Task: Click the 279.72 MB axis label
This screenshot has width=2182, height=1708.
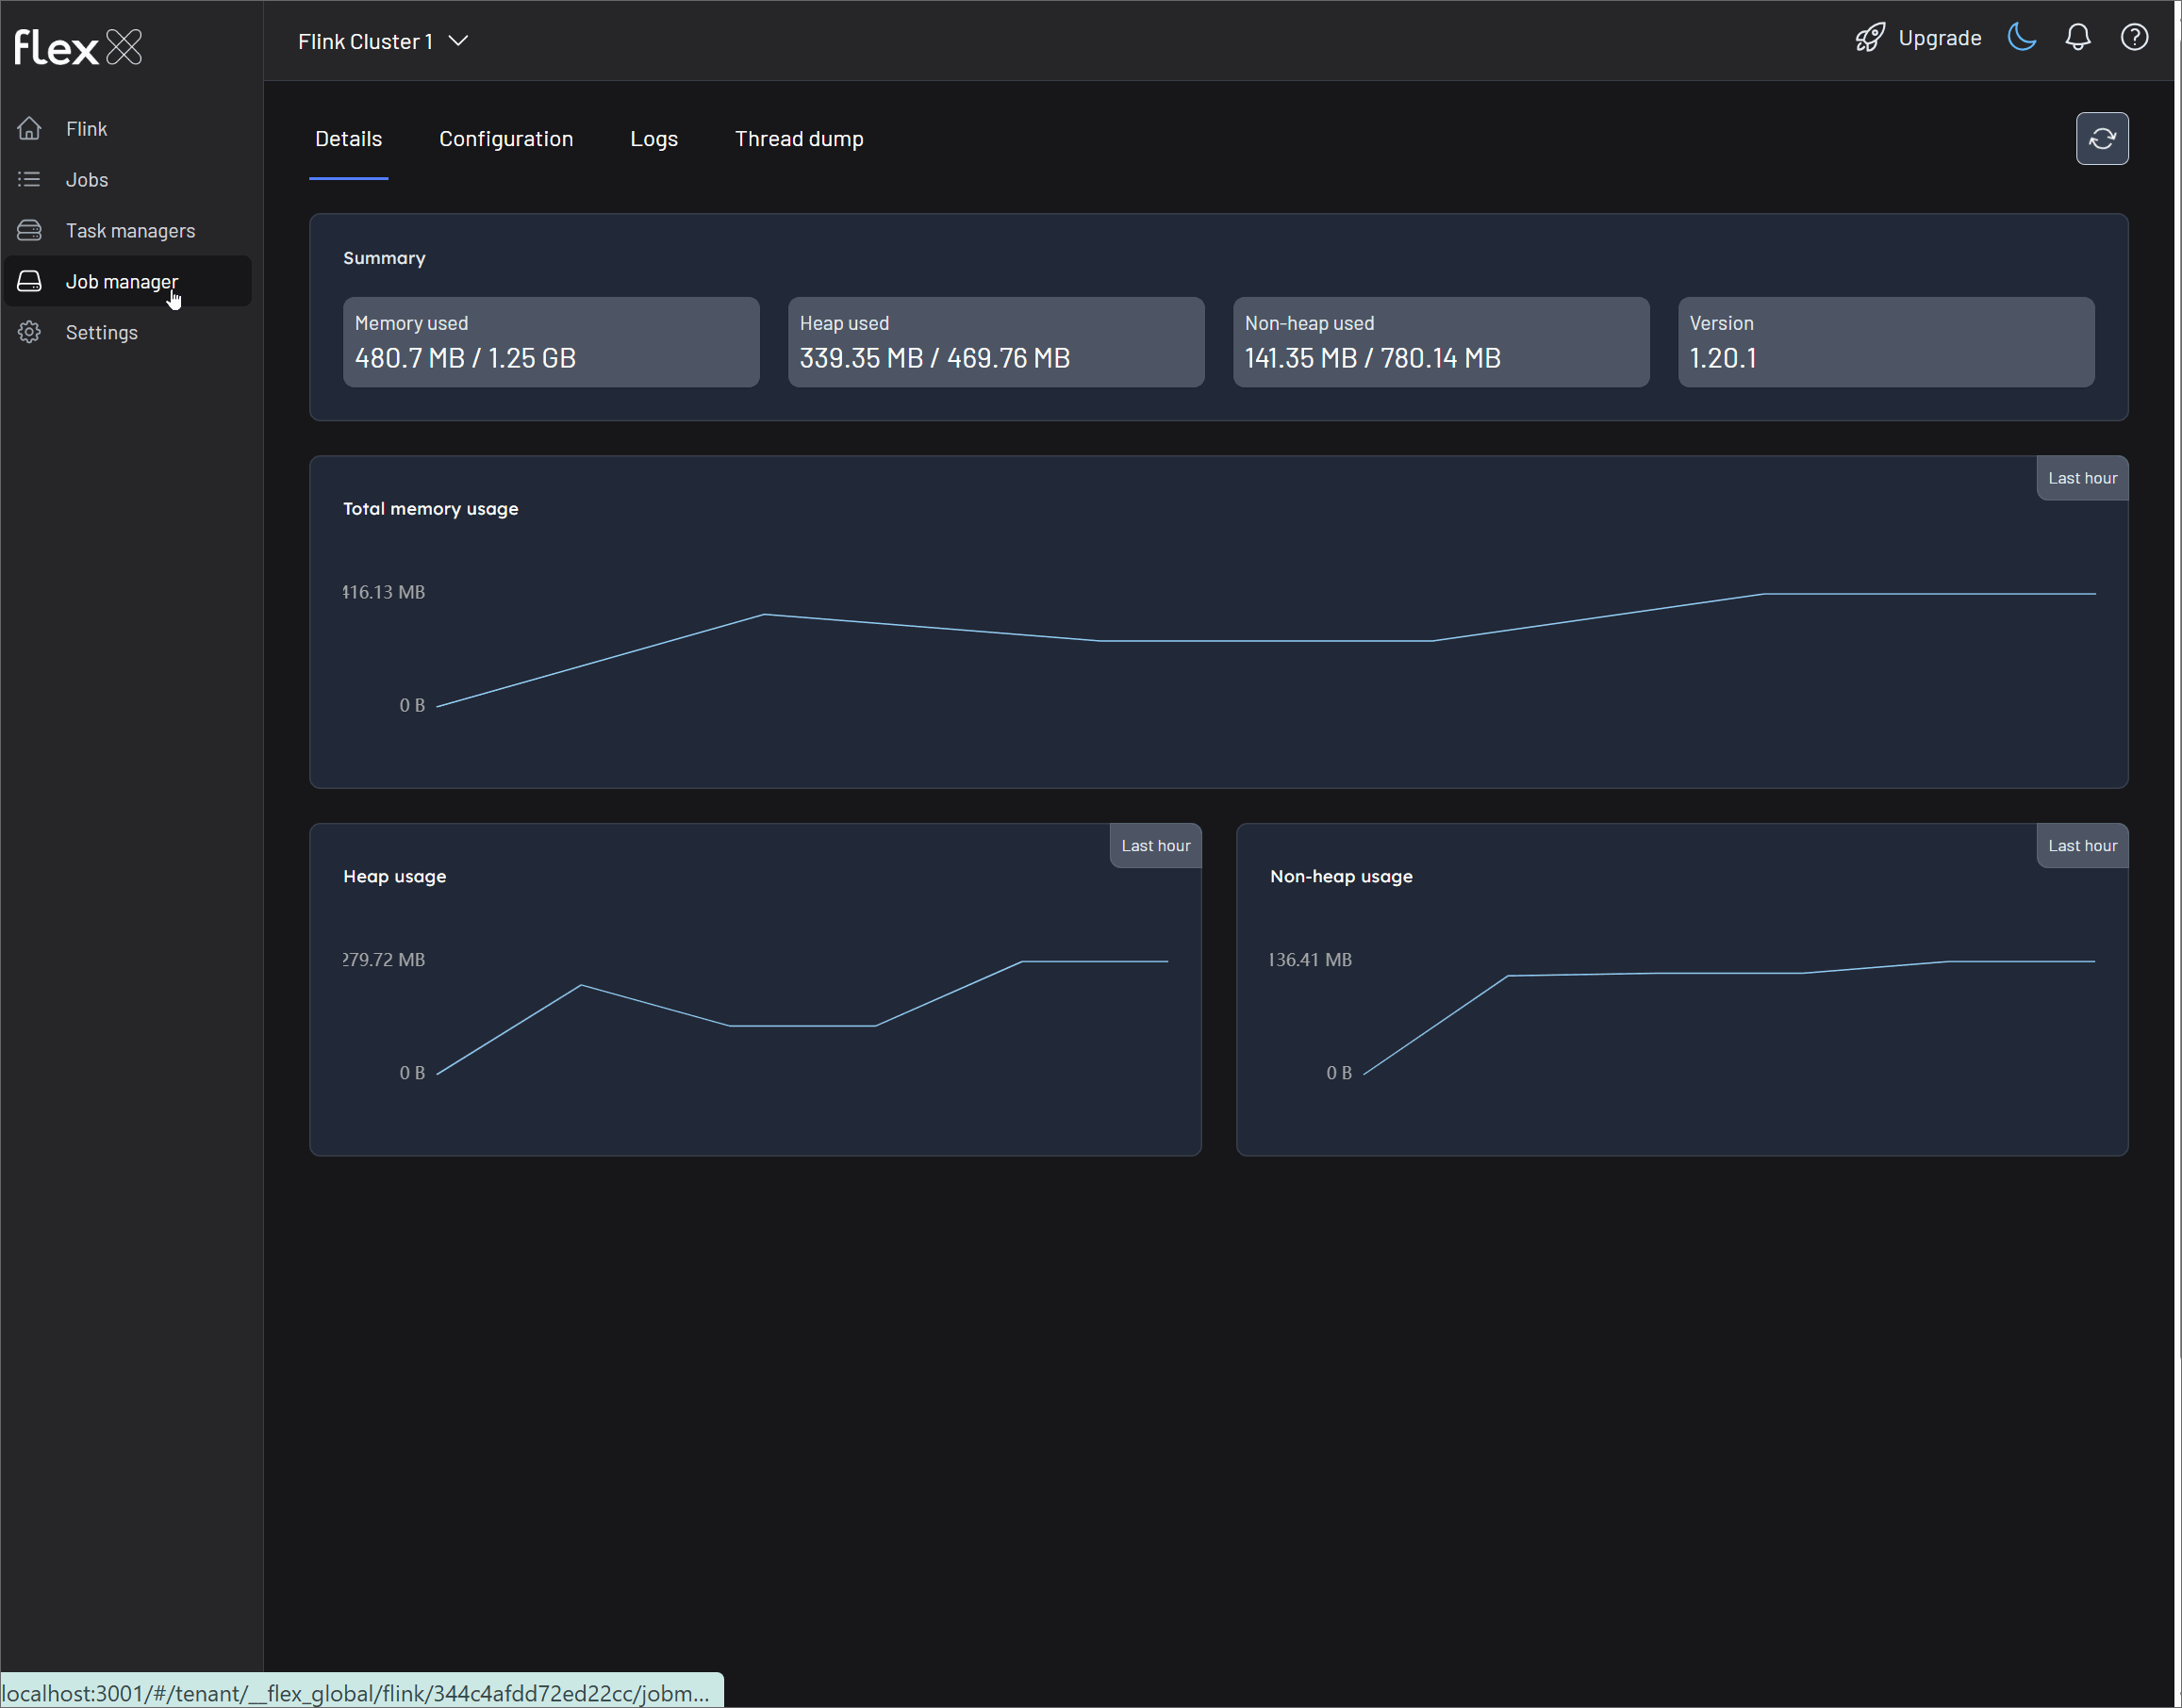Action: pos(384,960)
